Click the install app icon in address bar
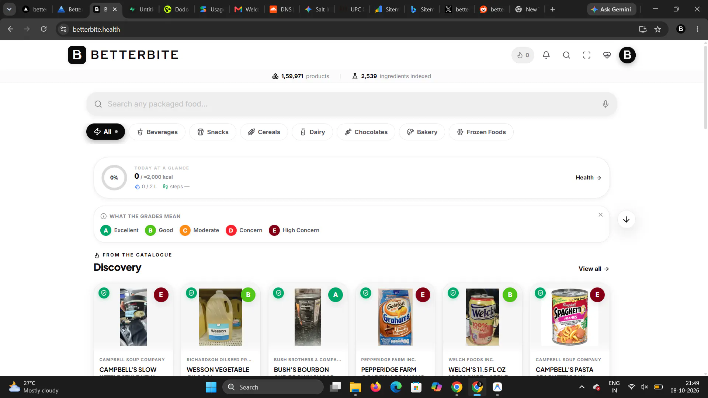The height and width of the screenshot is (398, 708). pos(643,29)
